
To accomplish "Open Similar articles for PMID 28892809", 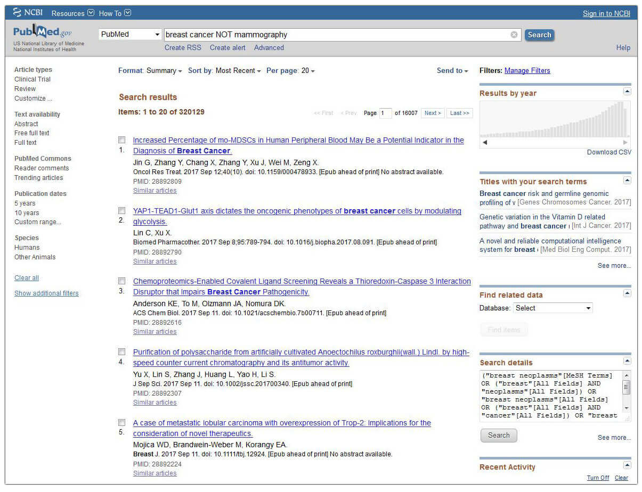I will 155,191.
